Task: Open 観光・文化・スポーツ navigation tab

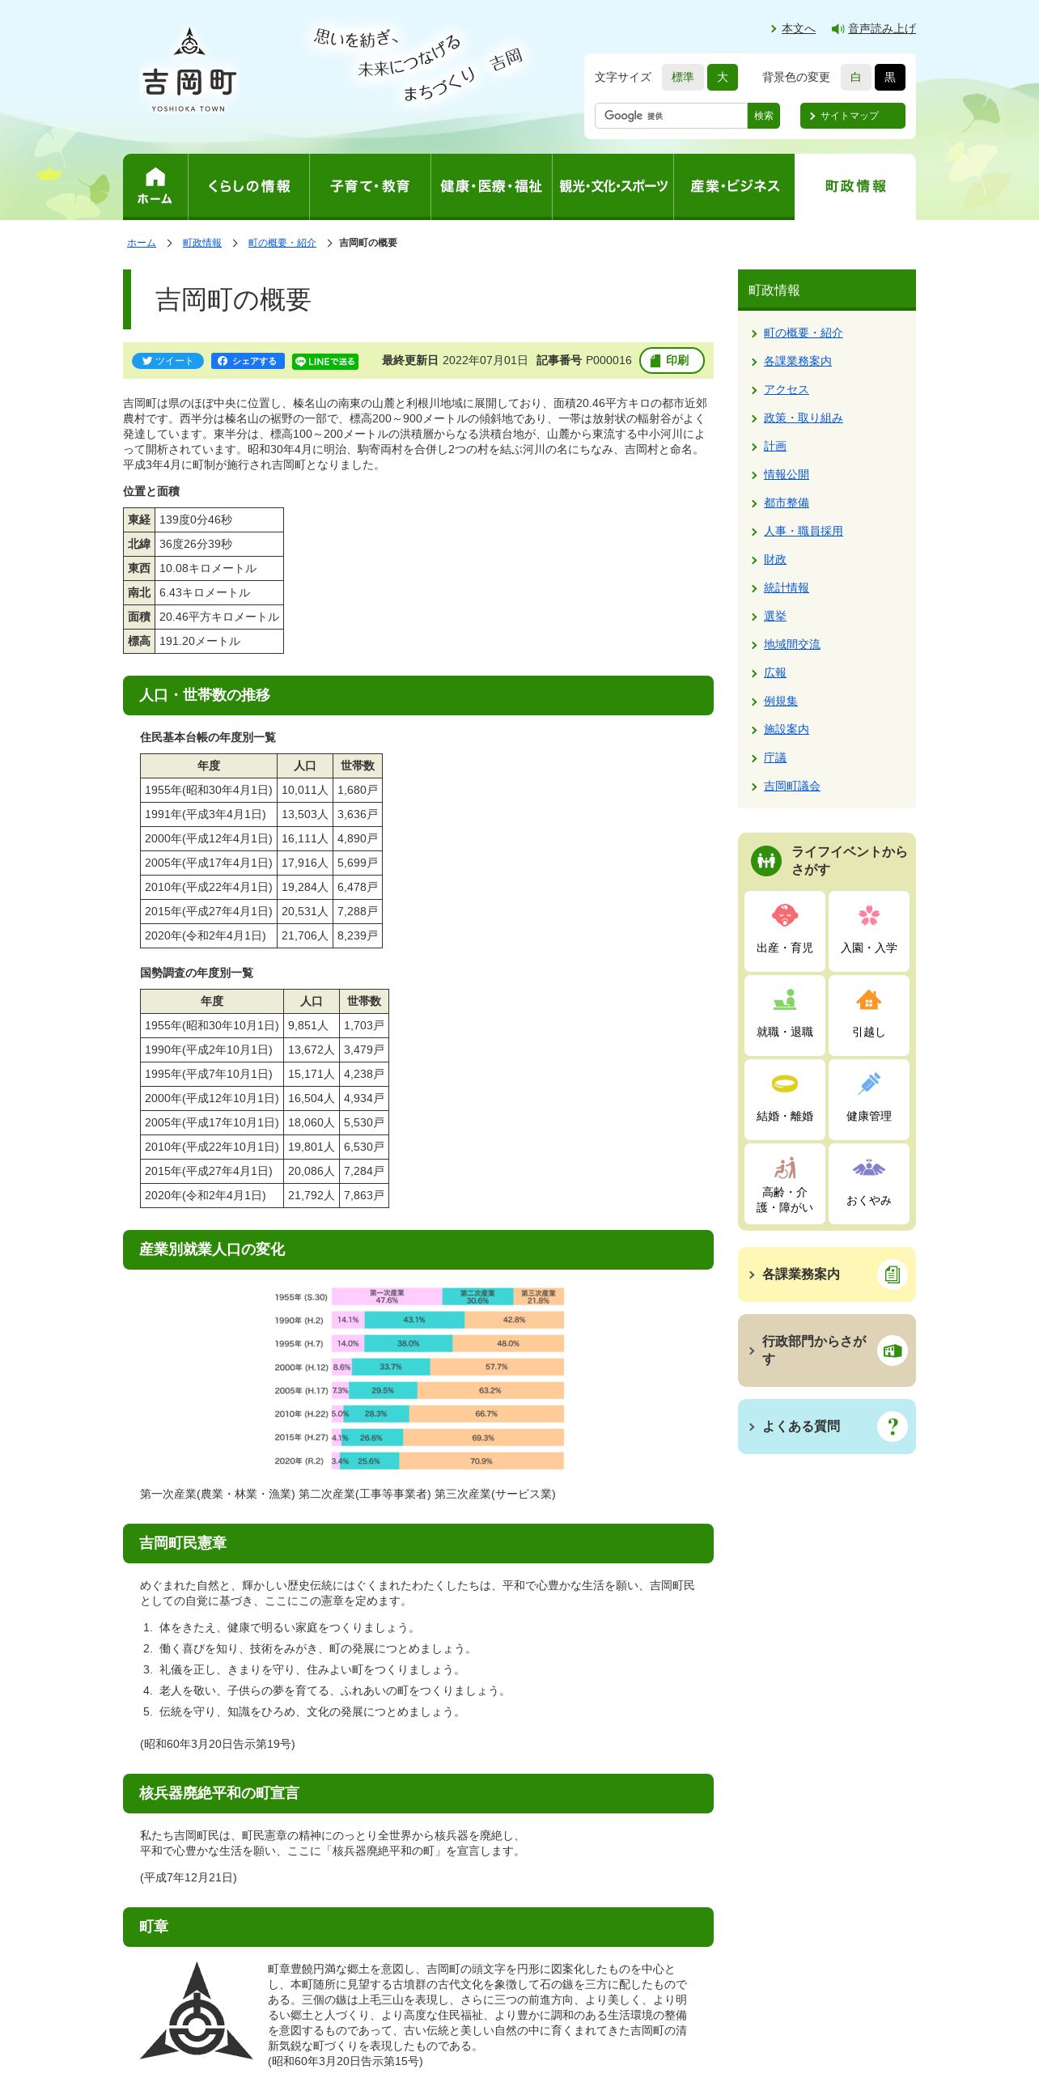Action: pyautogui.click(x=613, y=186)
